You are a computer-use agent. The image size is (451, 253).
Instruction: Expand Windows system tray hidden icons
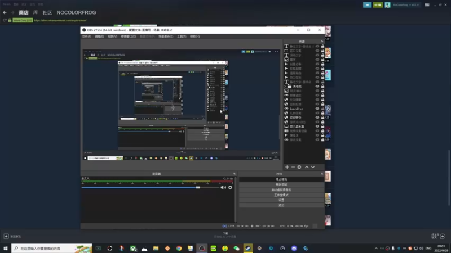[376, 249]
